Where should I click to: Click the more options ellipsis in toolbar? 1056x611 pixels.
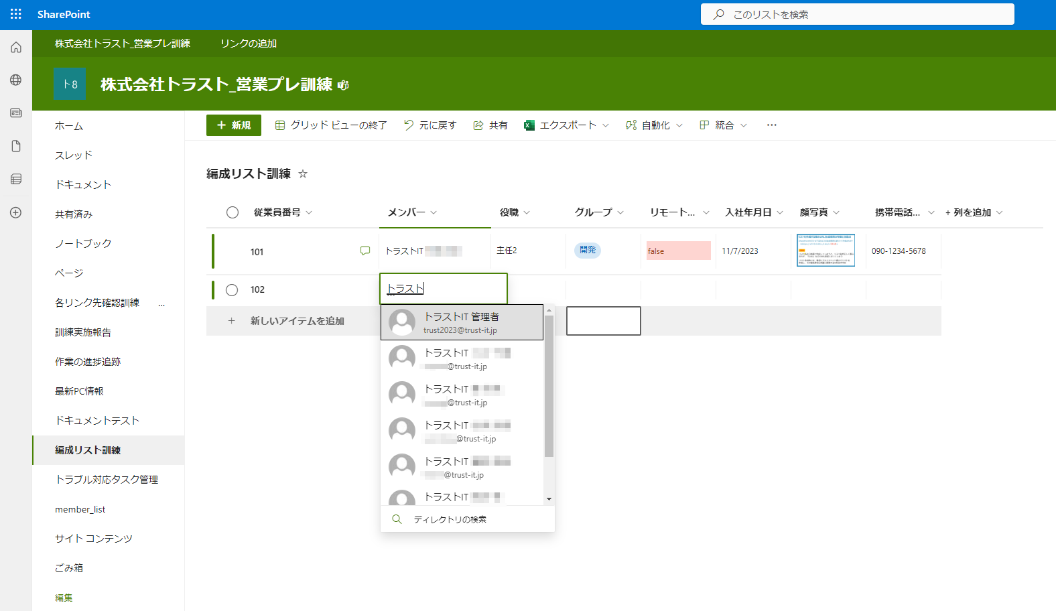[772, 125]
